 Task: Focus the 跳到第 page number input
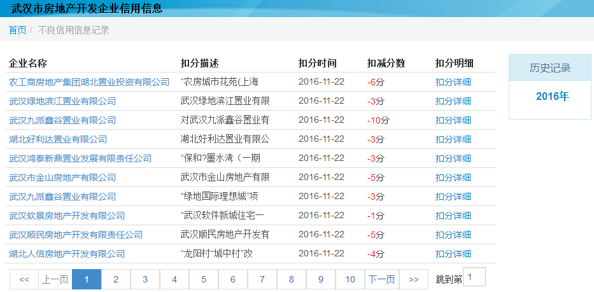(x=474, y=277)
